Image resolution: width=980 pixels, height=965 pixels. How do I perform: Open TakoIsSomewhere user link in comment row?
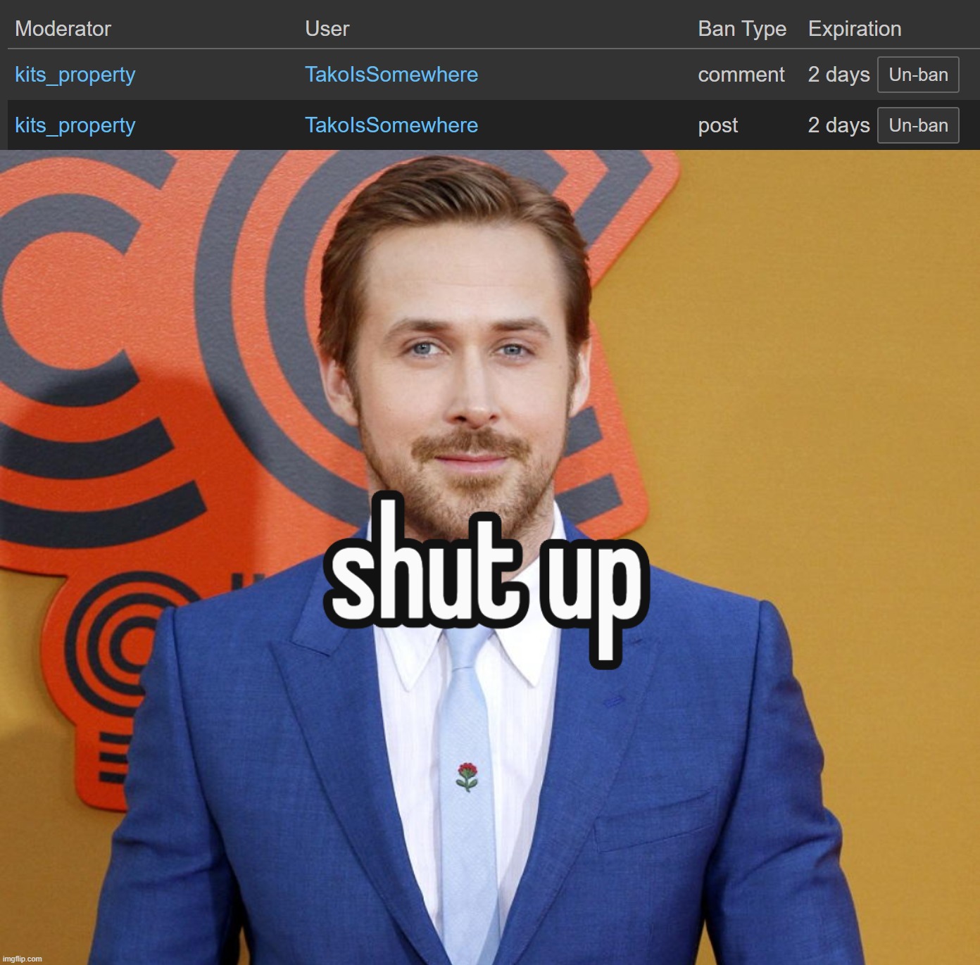point(391,75)
